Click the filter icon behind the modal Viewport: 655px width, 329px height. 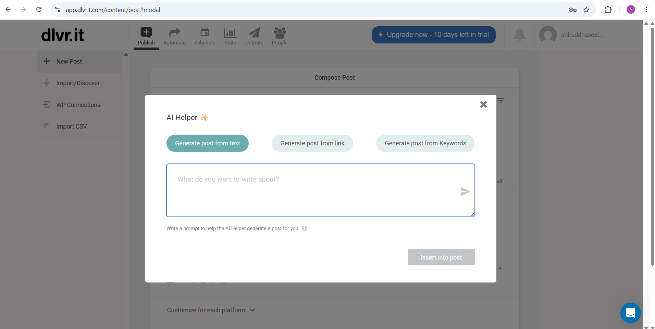(501, 101)
